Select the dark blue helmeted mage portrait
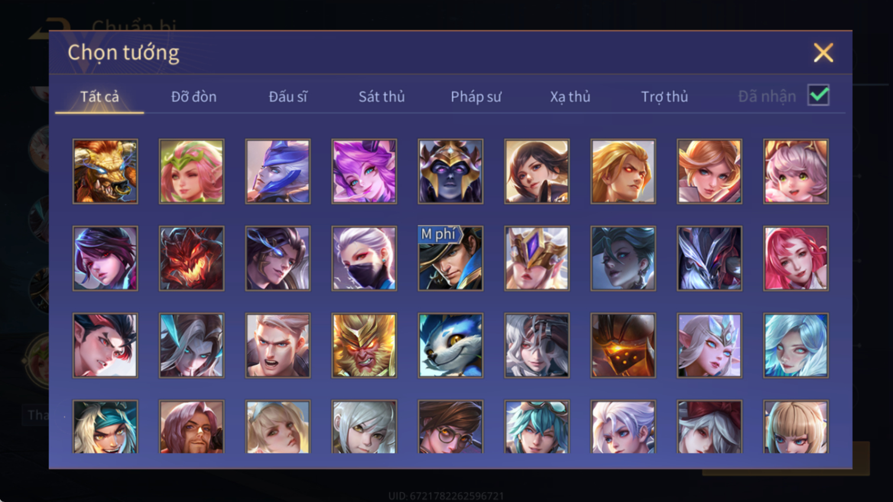893x502 pixels. point(450,171)
